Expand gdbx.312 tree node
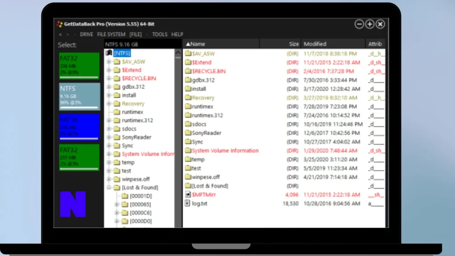This screenshot has height=256, width=455. [x=109, y=87]
